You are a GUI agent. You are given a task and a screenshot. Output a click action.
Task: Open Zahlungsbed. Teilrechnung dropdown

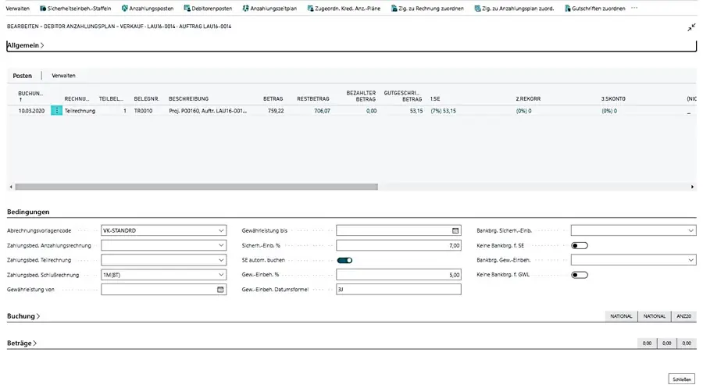click(x=221, y=260)
